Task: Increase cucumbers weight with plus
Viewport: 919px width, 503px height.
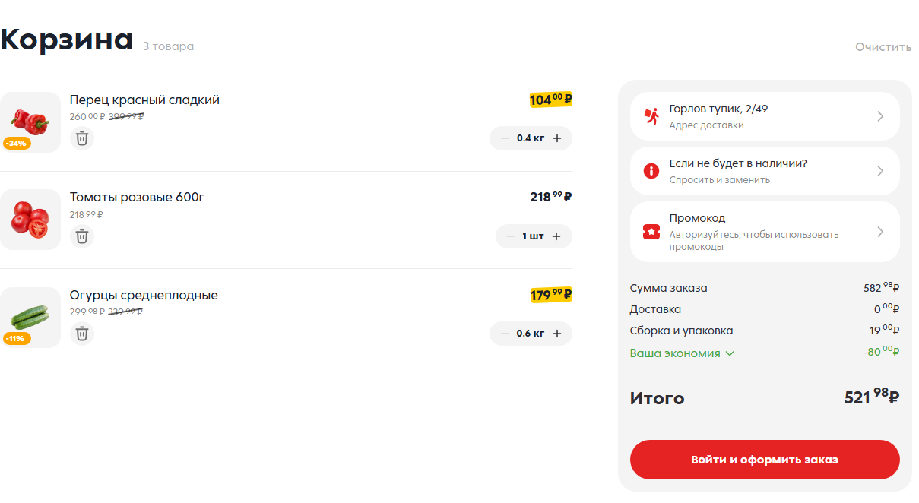Action: tap(557, 334)
